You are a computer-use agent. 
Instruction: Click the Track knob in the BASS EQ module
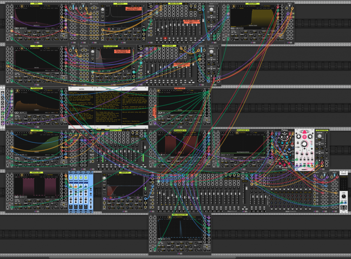coord(102,10)
